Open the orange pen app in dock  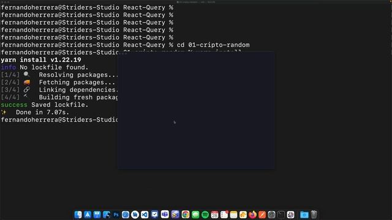click(x=262, y=215)
